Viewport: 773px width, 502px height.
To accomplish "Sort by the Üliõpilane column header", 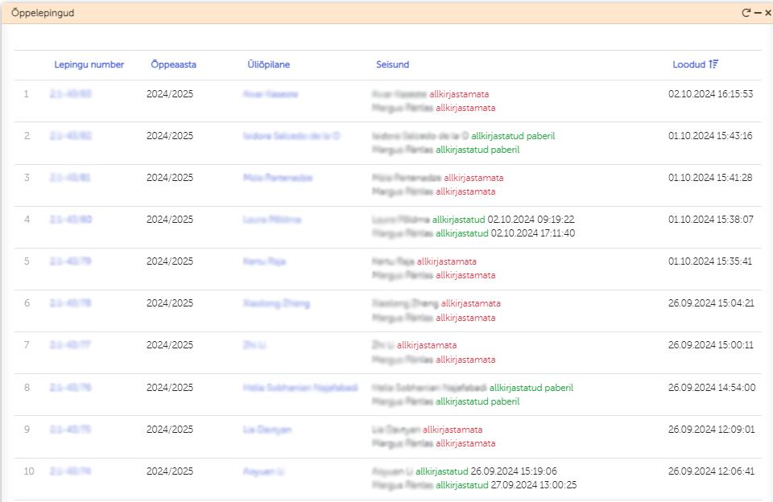I will [x=268, y=64].
